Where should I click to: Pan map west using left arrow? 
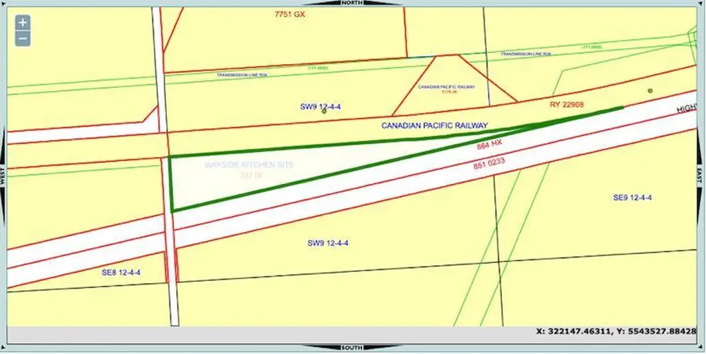pos(3,176)
